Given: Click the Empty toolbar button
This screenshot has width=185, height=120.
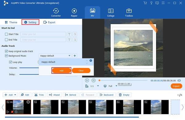Looking at the screenshot, I should coord(124,95).
